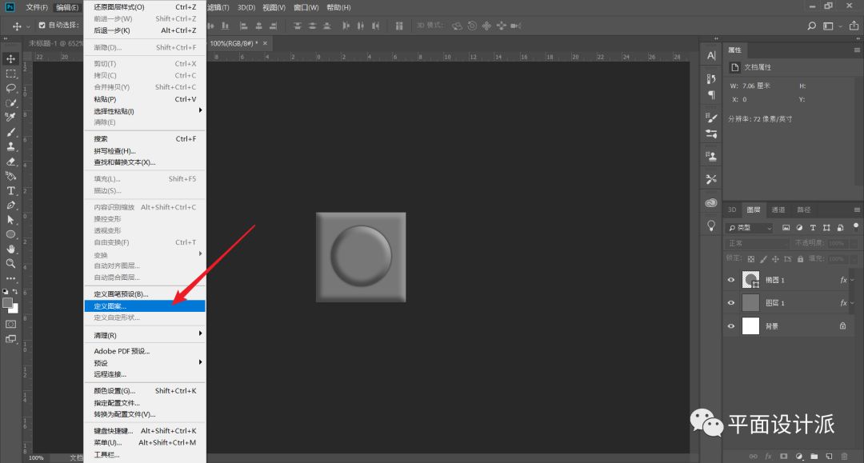Select the Eraser tool
This screenshot has width=864, height=463.
[x=11, y=161]
